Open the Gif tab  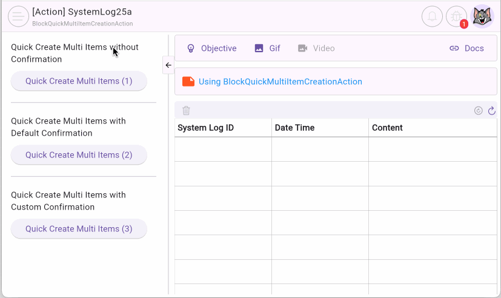[267, 48]
